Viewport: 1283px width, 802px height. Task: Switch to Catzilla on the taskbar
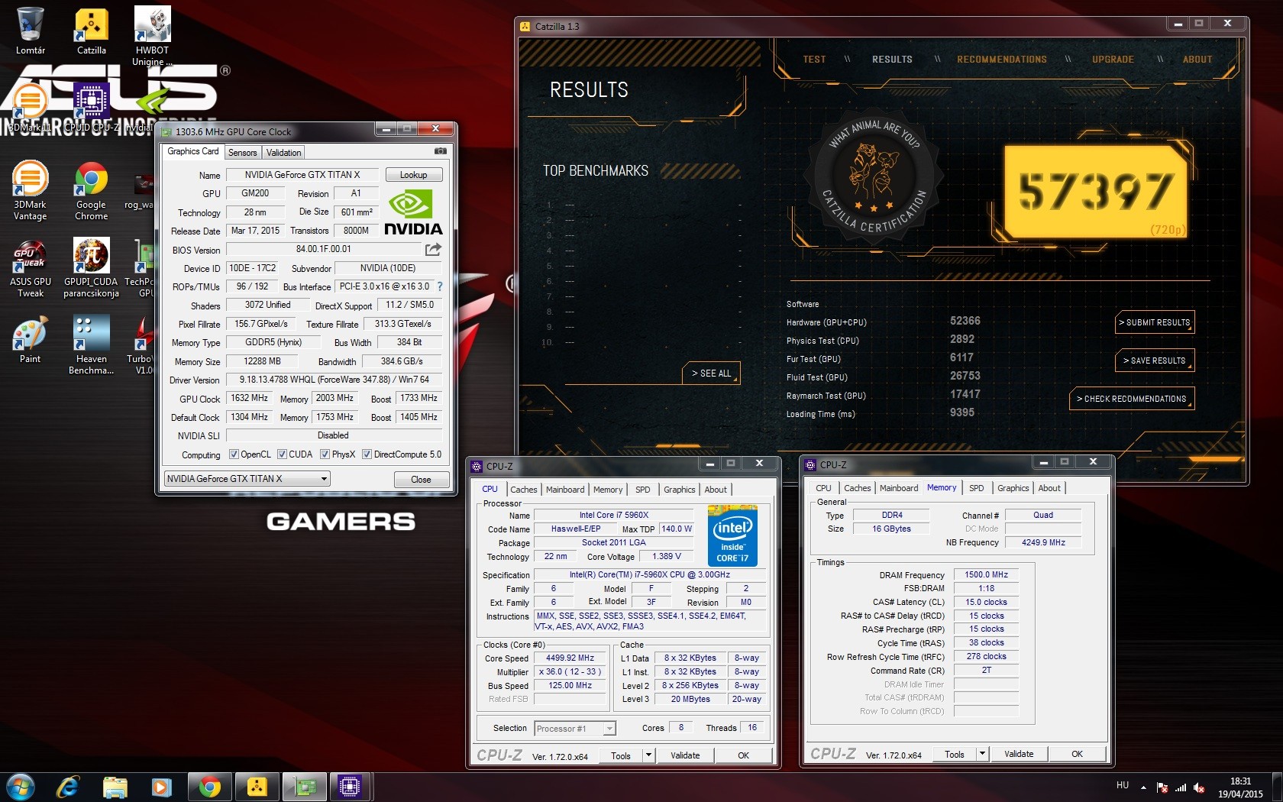click(257, 787)
